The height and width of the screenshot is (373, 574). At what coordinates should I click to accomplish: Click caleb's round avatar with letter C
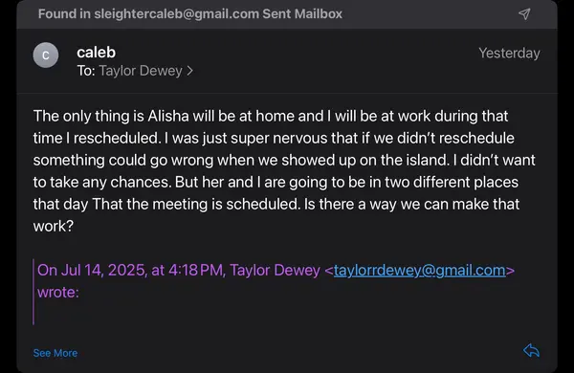click(46, 55)
